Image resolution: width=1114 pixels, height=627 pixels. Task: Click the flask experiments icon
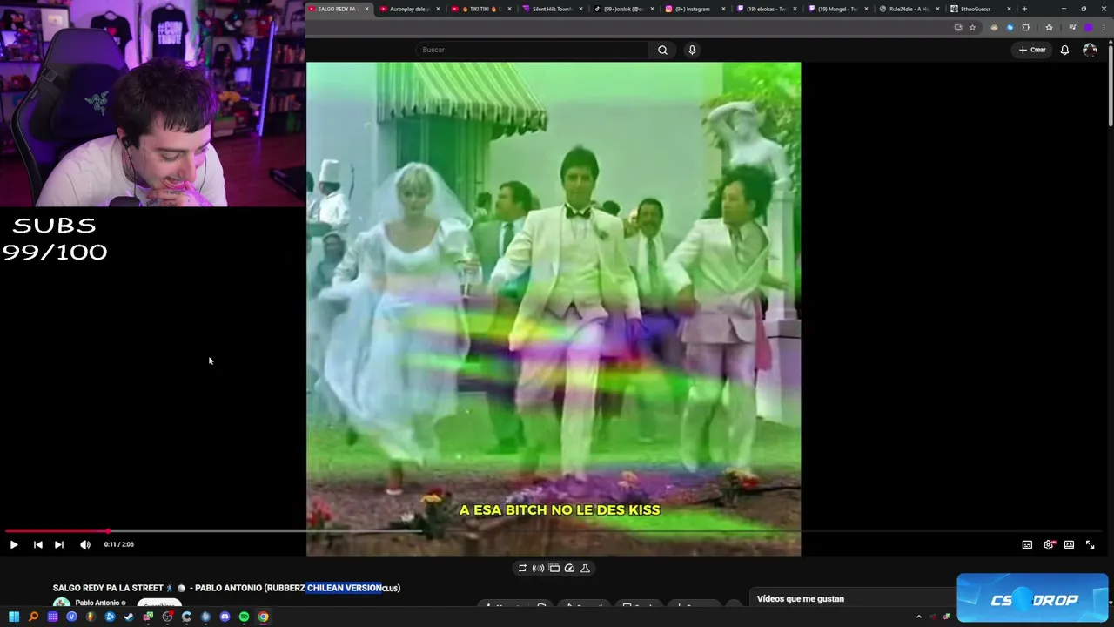[x=585, y=568]
